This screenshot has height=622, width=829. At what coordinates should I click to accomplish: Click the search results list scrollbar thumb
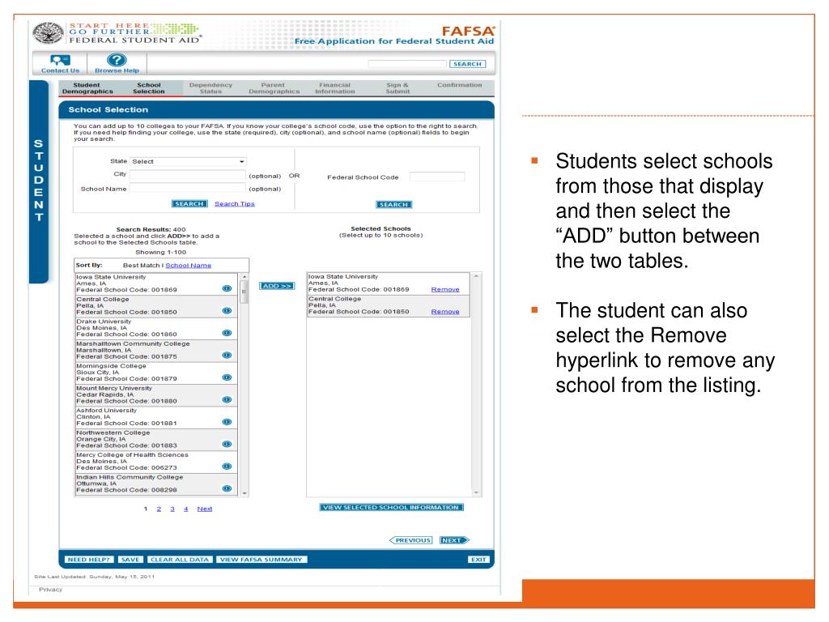click(244, 292)
